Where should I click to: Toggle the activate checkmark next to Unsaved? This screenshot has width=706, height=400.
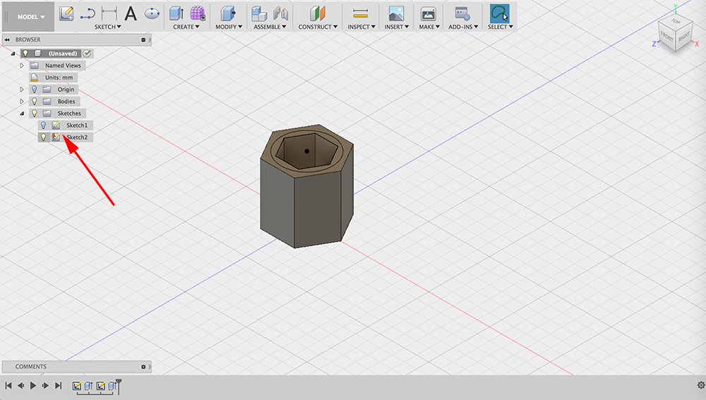tap(88, 53)
